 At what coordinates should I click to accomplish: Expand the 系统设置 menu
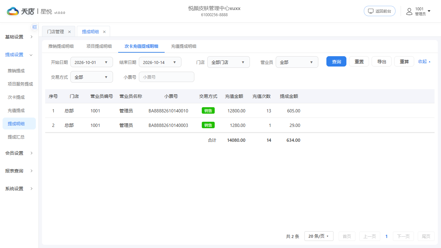(19, 189)
